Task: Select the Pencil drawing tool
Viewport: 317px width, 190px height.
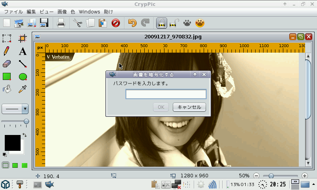Action: coord(7,51)
